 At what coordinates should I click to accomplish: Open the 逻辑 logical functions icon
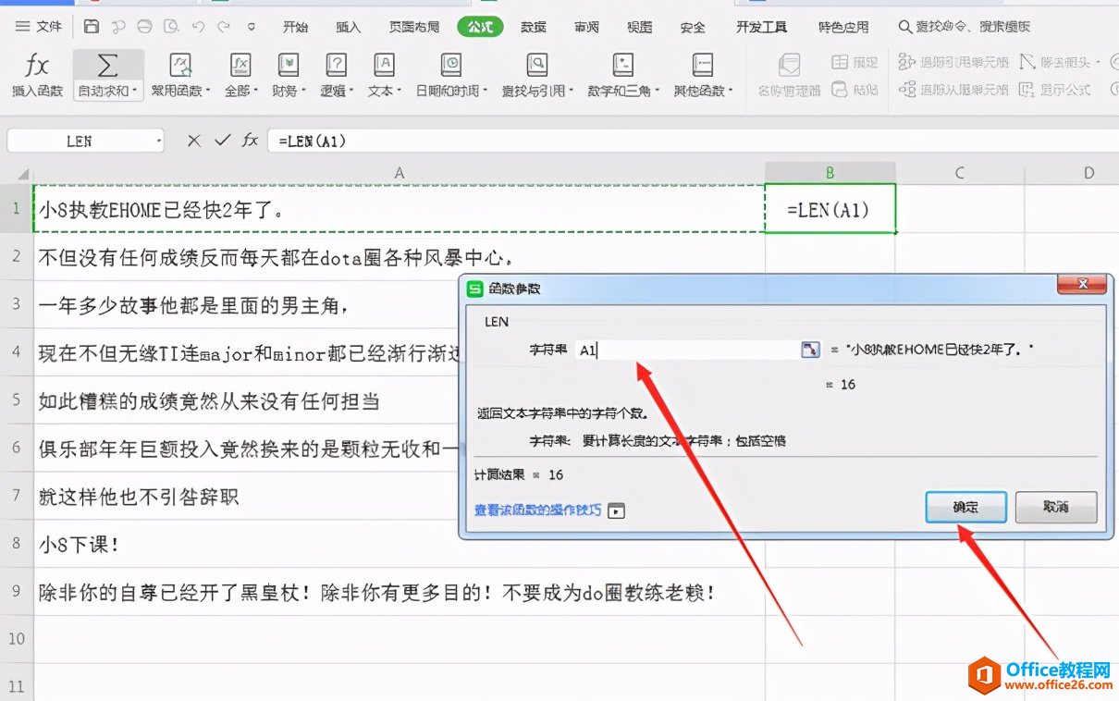(337, 65)
